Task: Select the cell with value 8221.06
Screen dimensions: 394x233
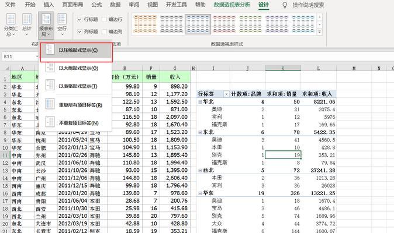Action: 319,102
